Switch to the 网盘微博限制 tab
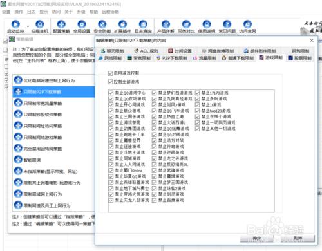This screenshot has width=322, height=251. [x=218, y=51]
